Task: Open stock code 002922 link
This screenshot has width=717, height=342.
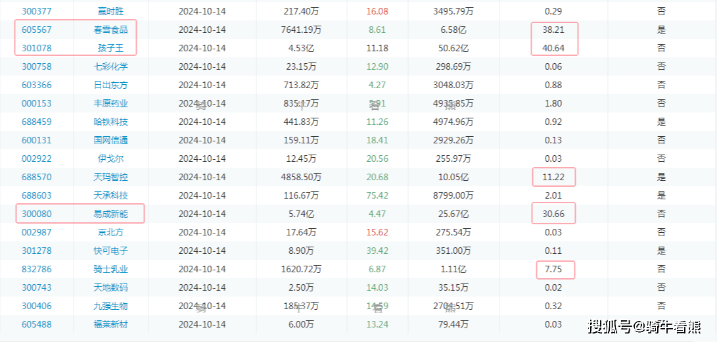Action: 37,159
